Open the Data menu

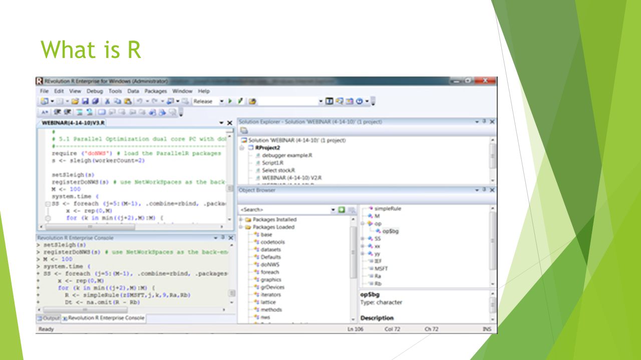[133, 91]
